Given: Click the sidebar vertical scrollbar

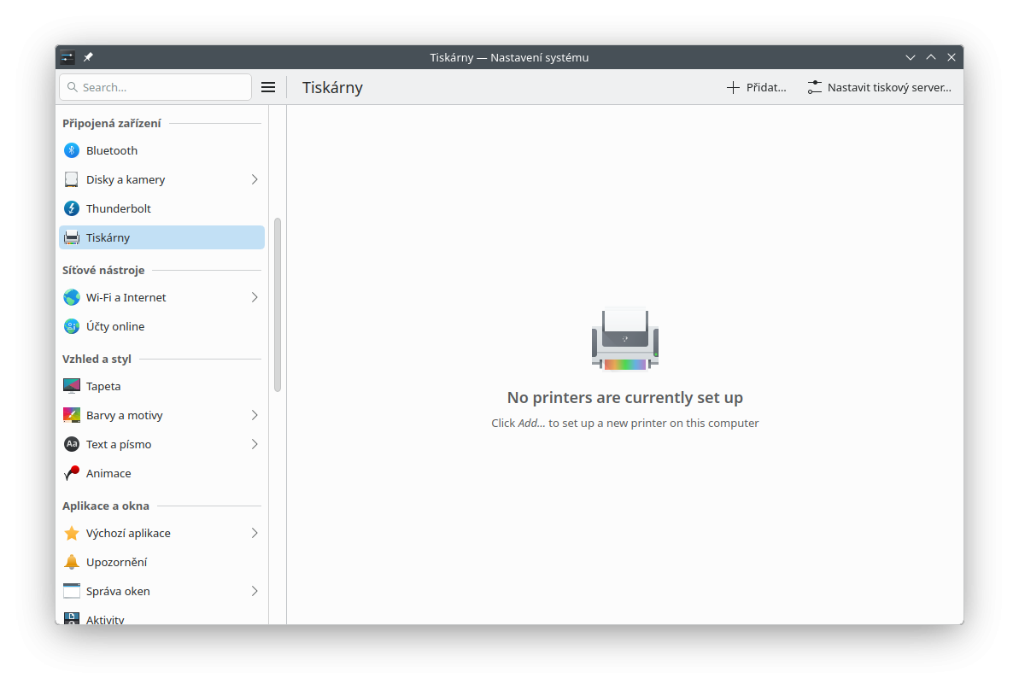Looking at the screenshot, I should pyautogui.click(x=278, y=305).
